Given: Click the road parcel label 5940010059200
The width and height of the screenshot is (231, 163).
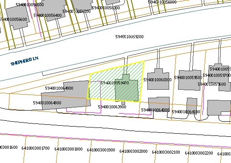Looking at the screenshot, I should point(130,37).
